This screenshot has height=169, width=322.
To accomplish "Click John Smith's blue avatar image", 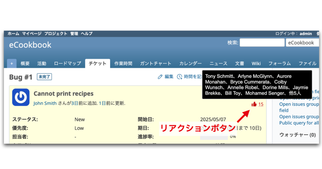I will 21,97.
